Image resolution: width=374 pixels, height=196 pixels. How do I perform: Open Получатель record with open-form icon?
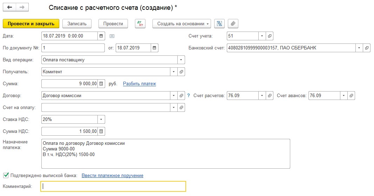pos(181,72)
